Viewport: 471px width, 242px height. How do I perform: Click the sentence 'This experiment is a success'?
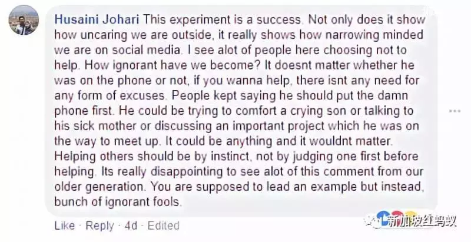[x=222, y=20]
